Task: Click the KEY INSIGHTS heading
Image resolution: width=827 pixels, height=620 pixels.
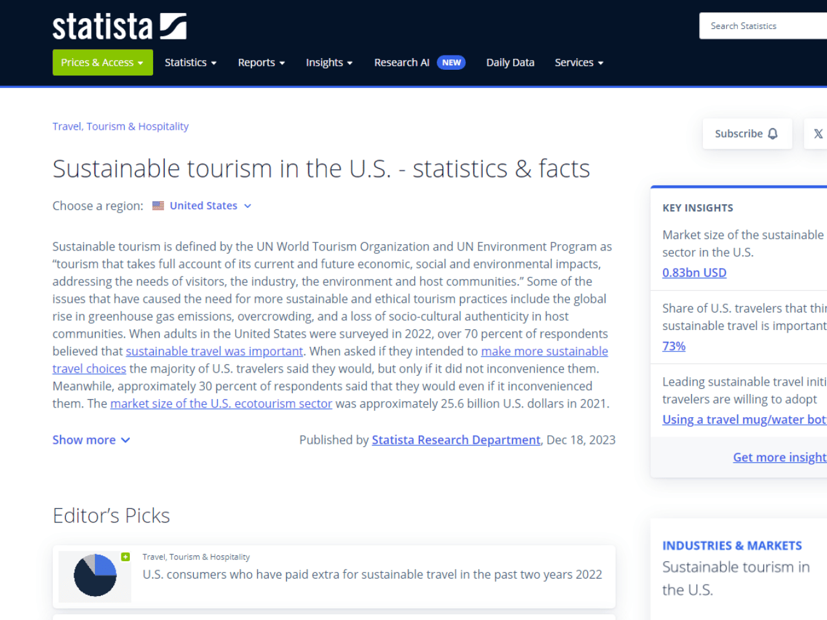Action: [698, 208]
